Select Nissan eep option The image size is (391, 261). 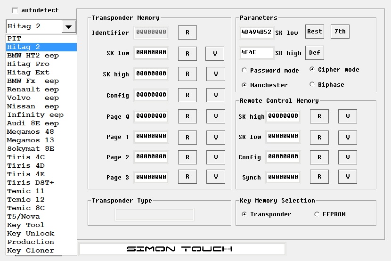tap(41, 106)
